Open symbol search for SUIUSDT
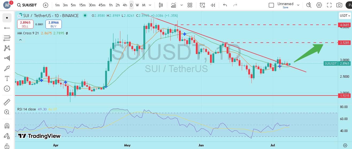Screen dimensions: 352x149 coord(27,5)
